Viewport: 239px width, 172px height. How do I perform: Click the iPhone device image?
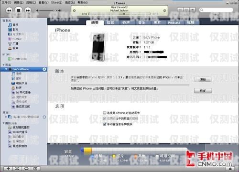[99, 47]
